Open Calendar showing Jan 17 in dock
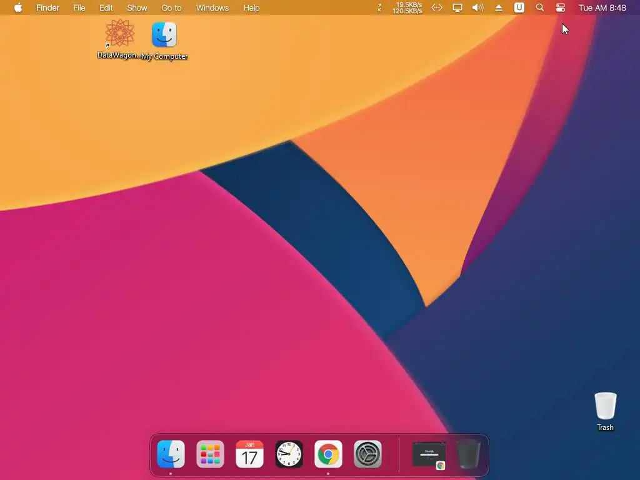Screen dimensions: 640x480 pyautogui.click(x=250, y=454)
